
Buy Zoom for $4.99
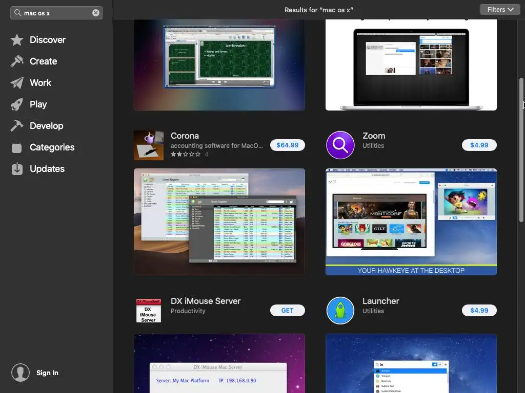point(479,145)
